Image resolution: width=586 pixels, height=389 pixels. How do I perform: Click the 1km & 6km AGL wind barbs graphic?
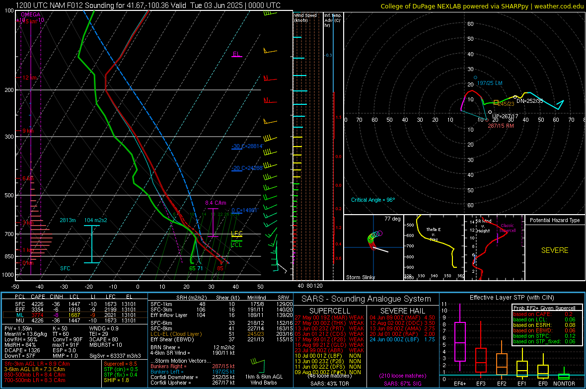click(x=259, y=365)
